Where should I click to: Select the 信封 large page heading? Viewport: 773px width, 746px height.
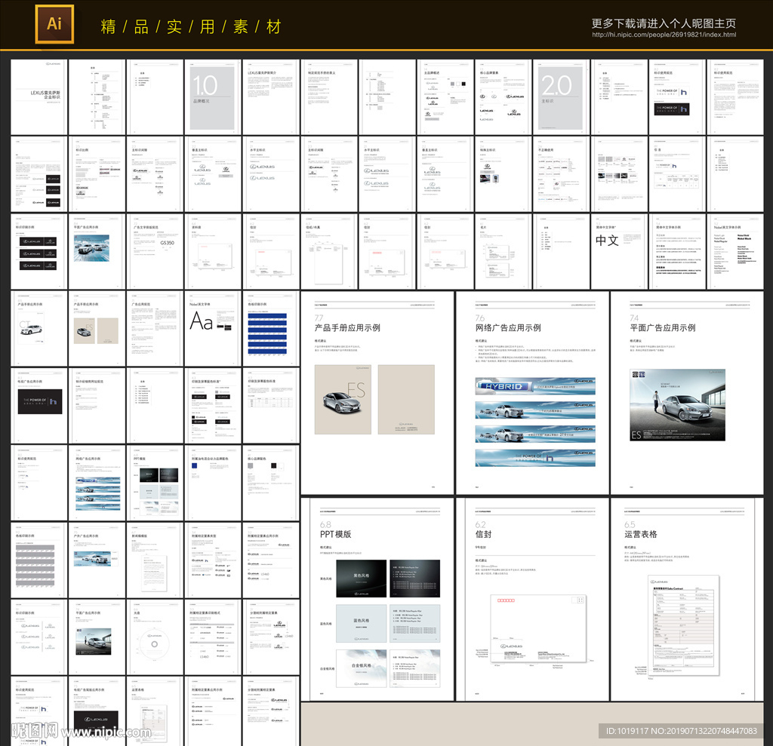tap(483, 534)
